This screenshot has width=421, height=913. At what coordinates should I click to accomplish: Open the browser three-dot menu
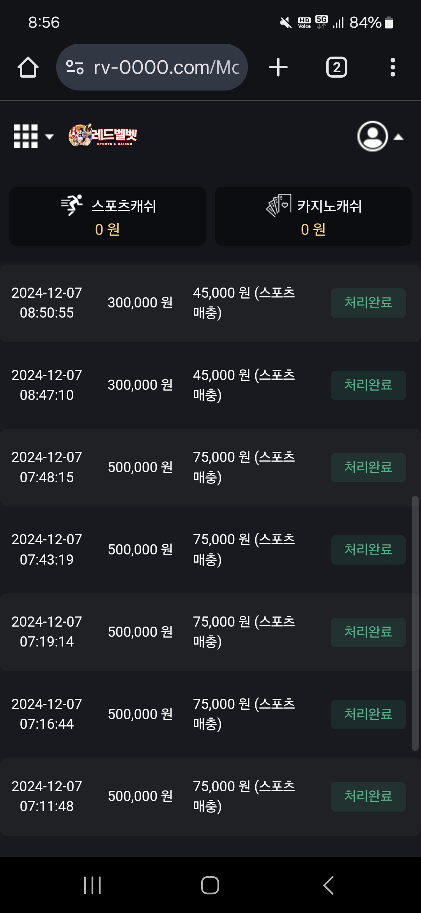point(393,67)
